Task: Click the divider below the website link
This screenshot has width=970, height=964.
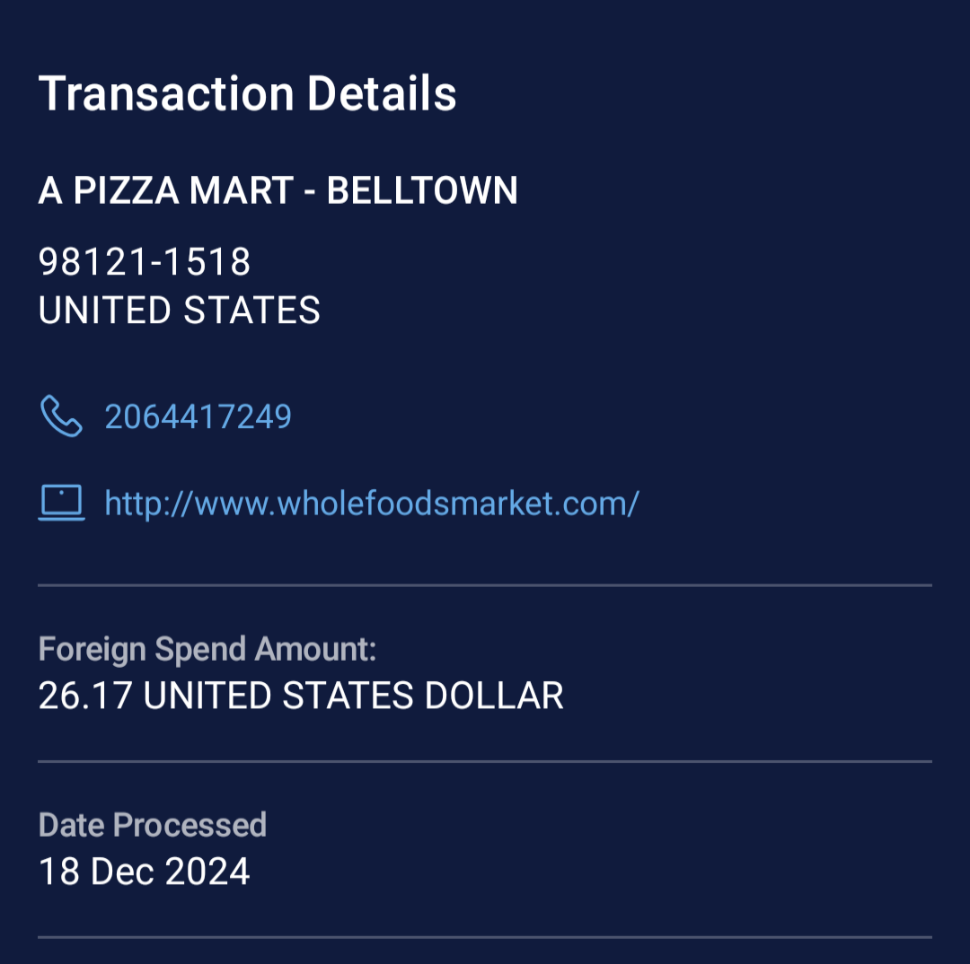Action: pyautogui.click(x=485, y=585)
